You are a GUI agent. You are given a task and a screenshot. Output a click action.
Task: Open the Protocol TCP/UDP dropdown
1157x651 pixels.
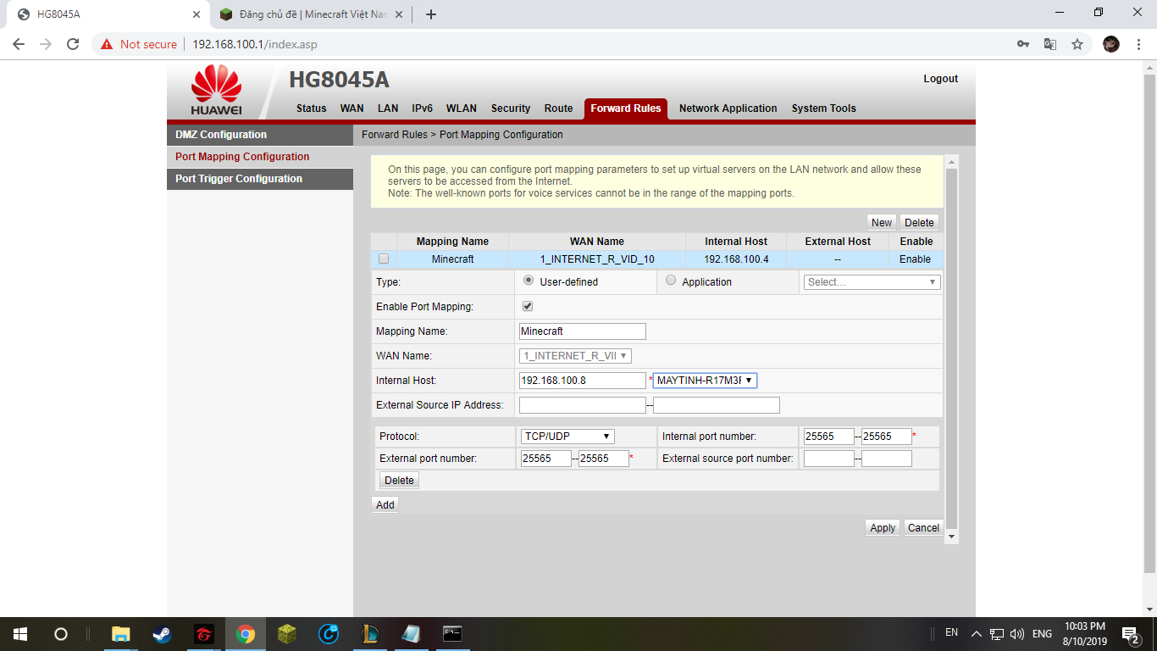click(x=567, y=437)
